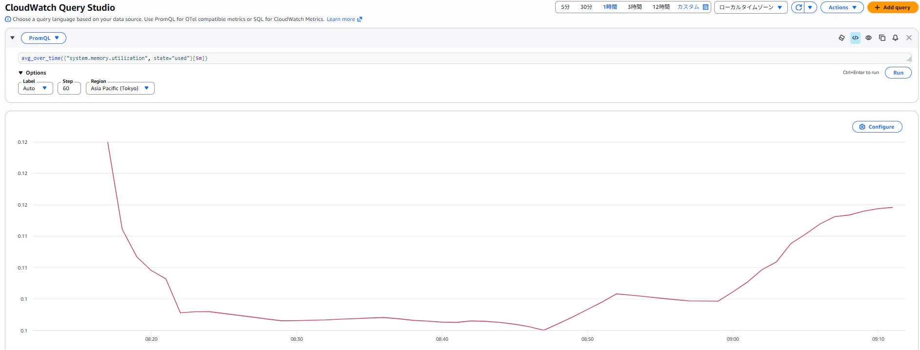Collapse the query panel with the triangle
The height and width of the screenshot is (350, 920).
coord(12,38)
